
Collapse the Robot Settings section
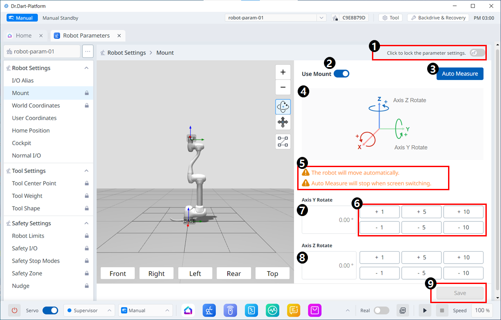(86, 68)
